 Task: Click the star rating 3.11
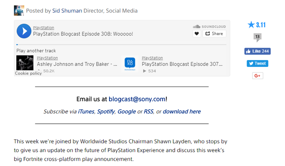pos(256,25)
